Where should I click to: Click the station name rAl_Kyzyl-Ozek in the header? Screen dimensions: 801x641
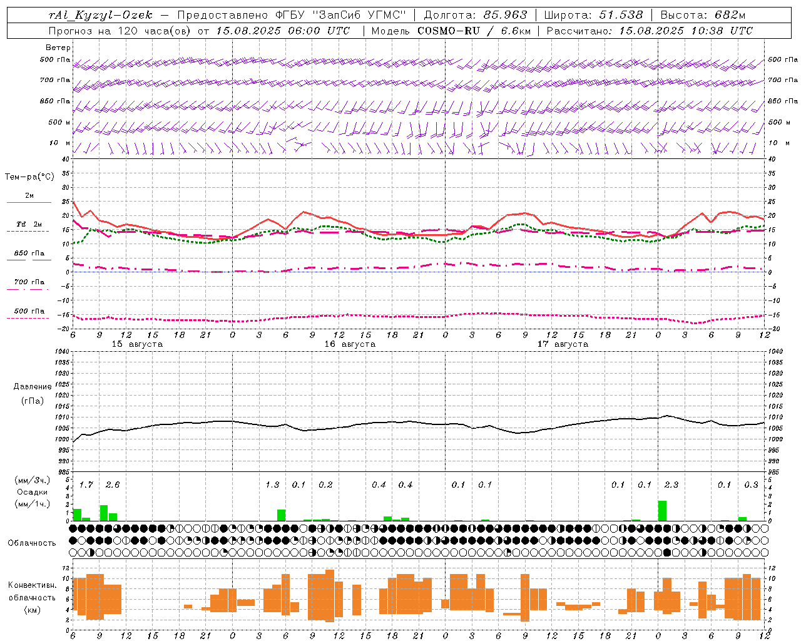click(x=100, y=15)
